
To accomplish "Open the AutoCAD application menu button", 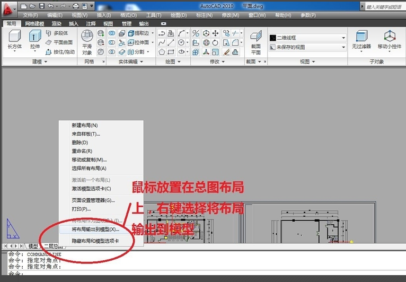I will pyautogui.click(x=8, y=9).
